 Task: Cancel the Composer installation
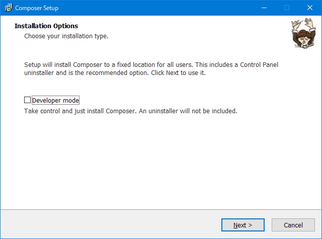[x=293, y=225]
